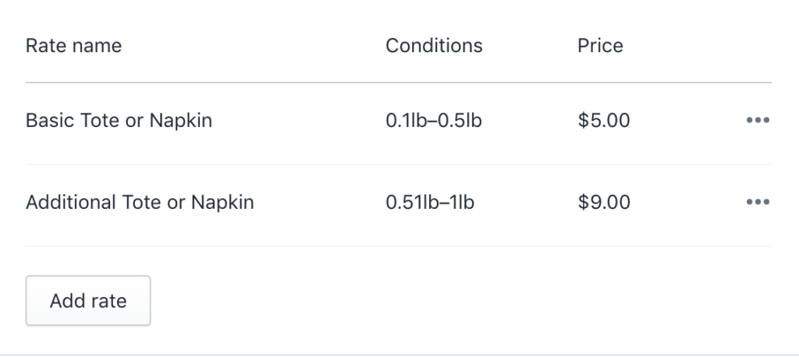
Task: Click the three-dot menu beside $5.00
Action: pos(758,121)
